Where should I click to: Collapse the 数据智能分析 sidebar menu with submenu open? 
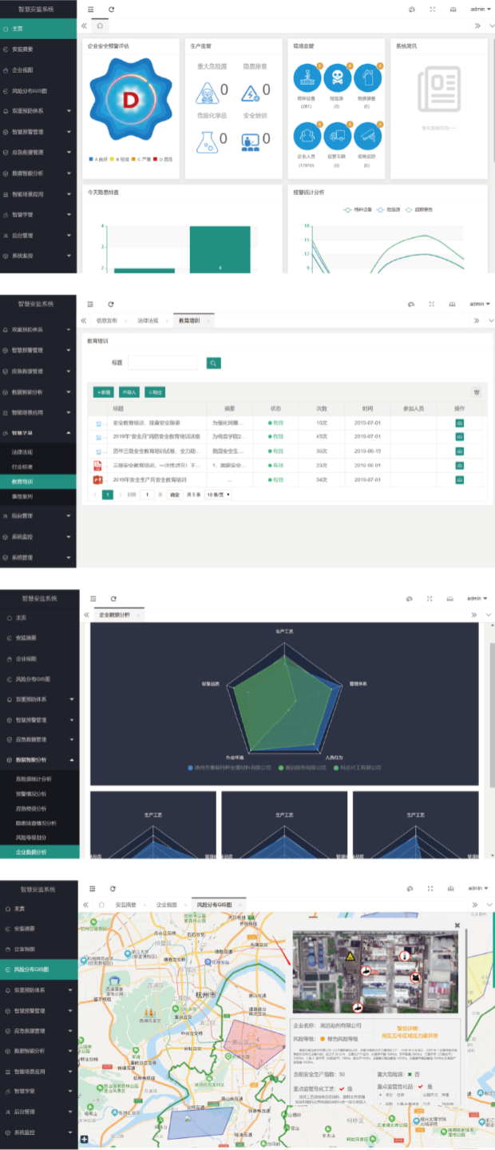[x=38, y=759]
